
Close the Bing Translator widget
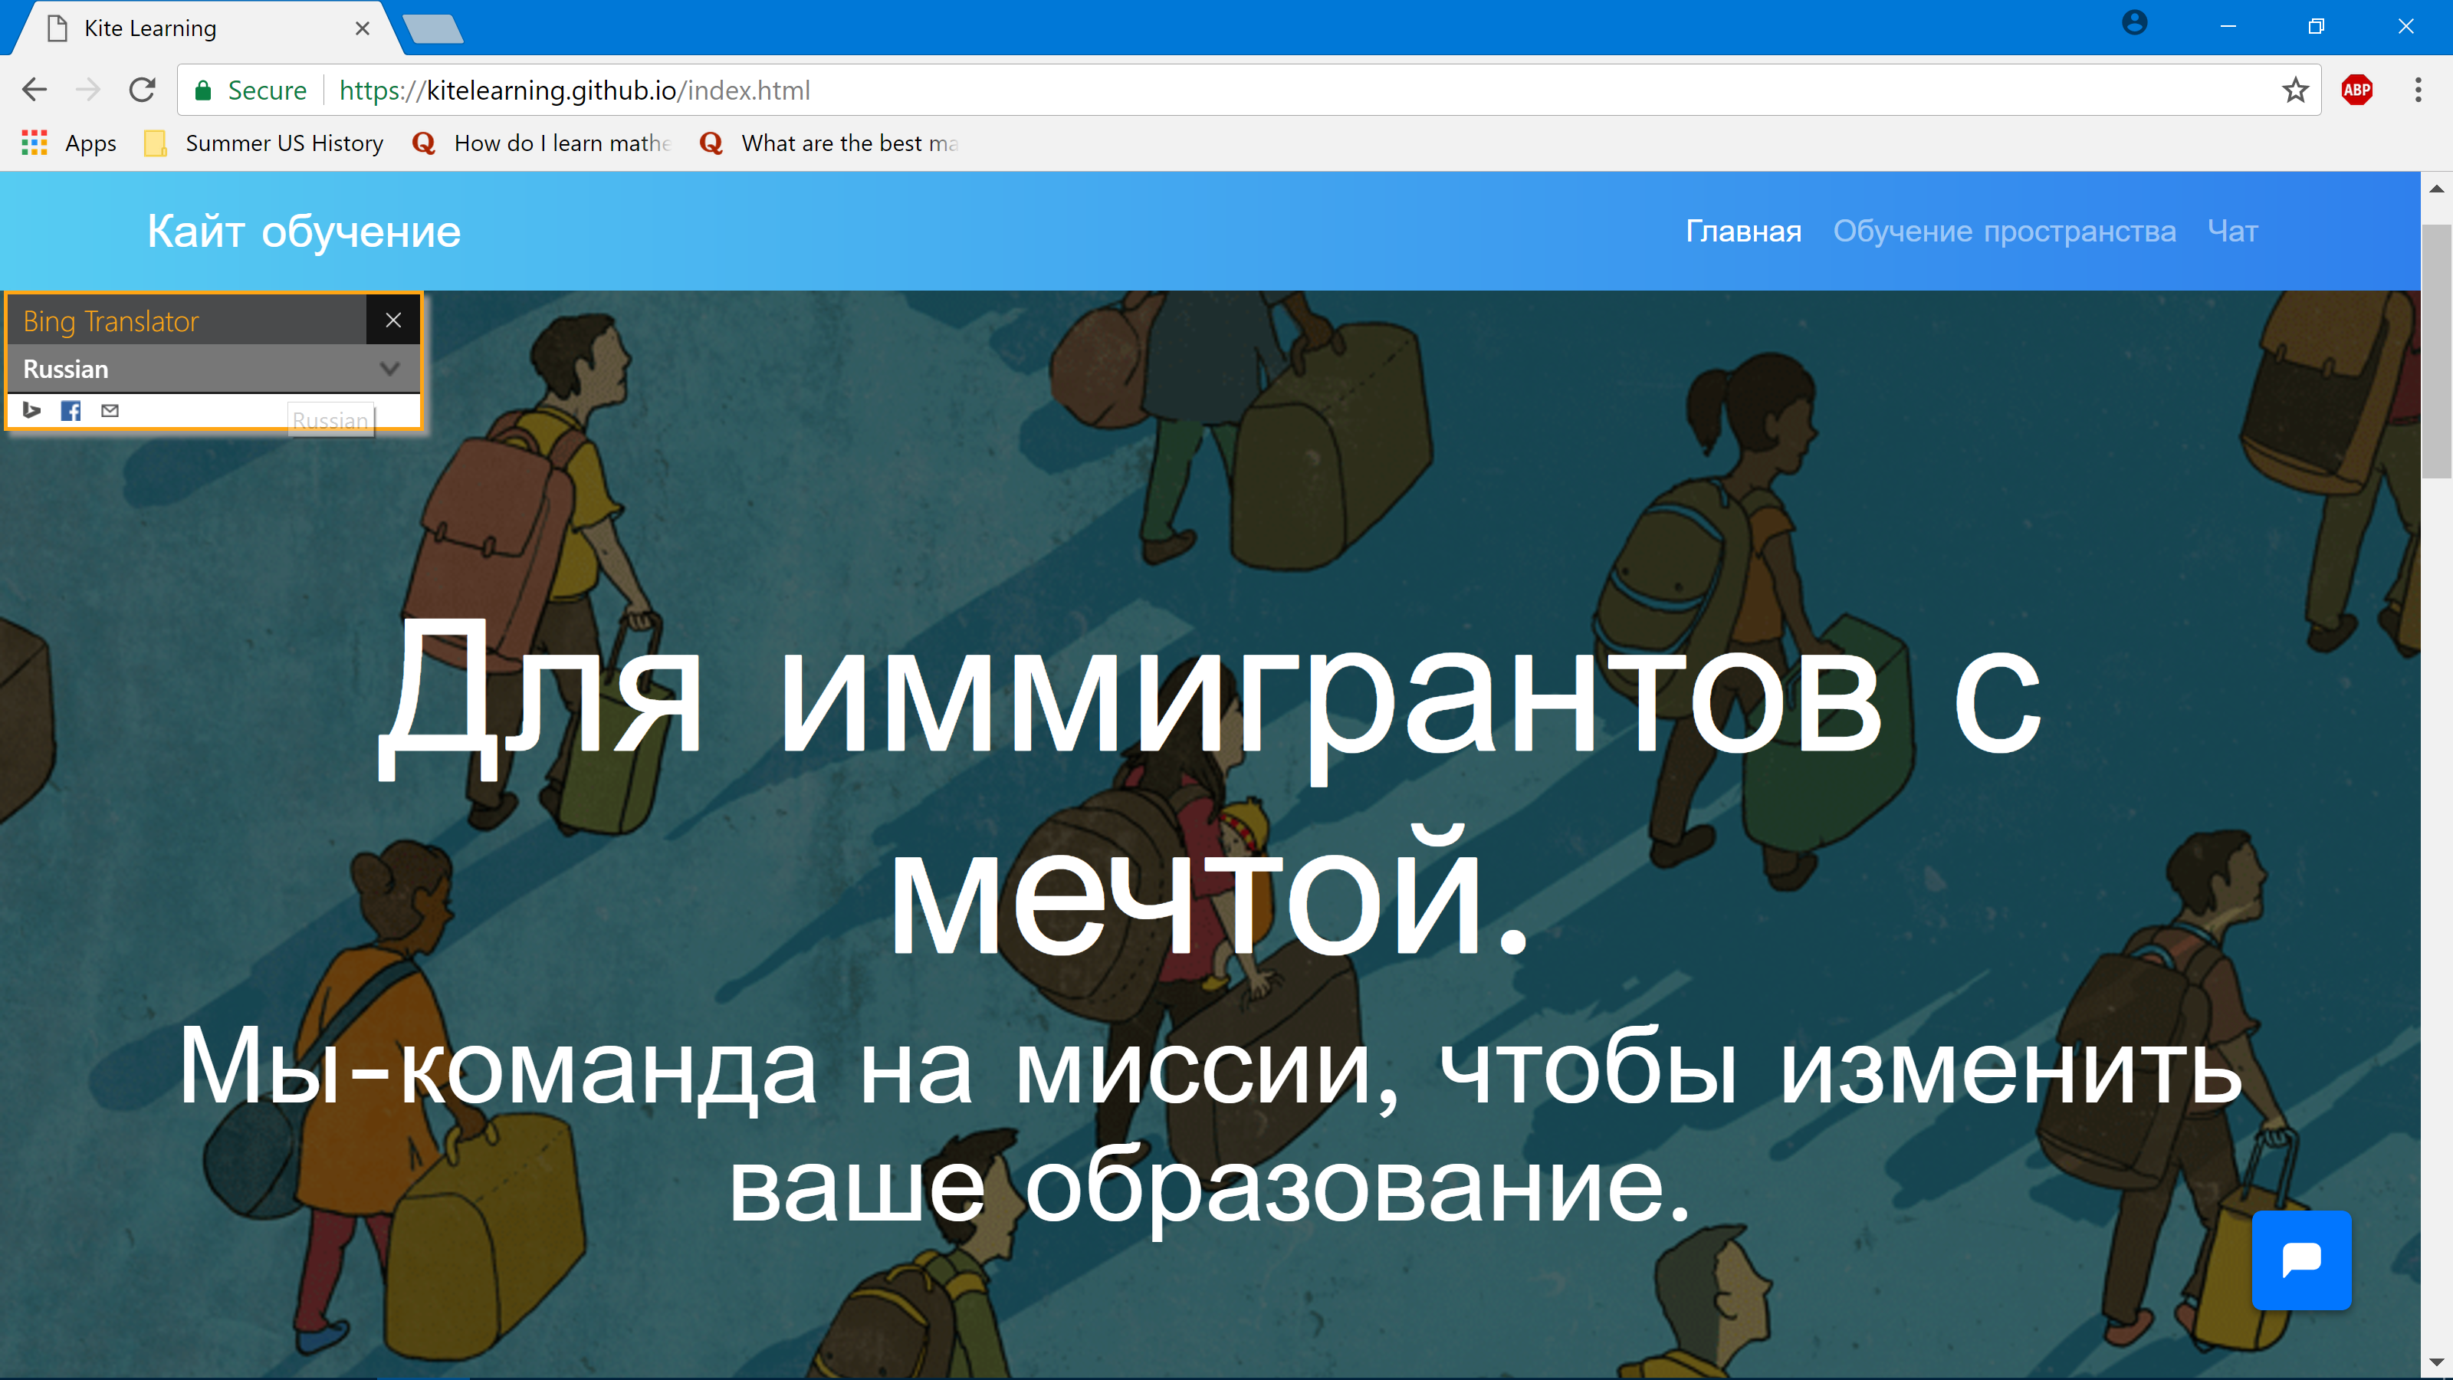coord(393,320)
